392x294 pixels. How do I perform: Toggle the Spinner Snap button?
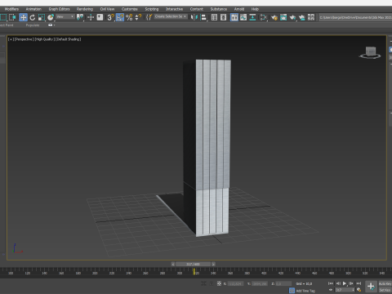(x=138, y=17)
